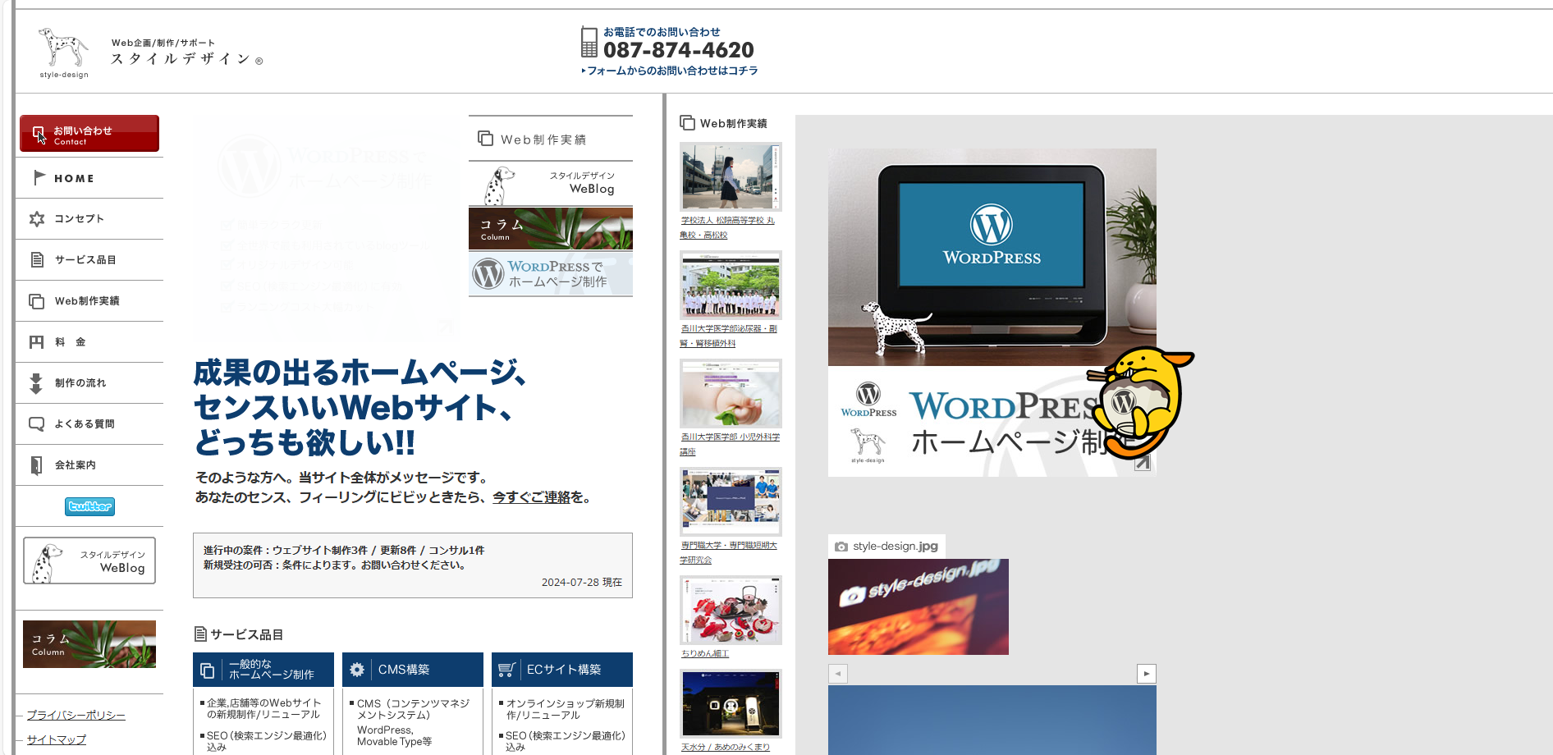Open the 学校法人 松陰高等学校 丸亀校・高松校 link
Screen dimensions: 1553x755
727,227
